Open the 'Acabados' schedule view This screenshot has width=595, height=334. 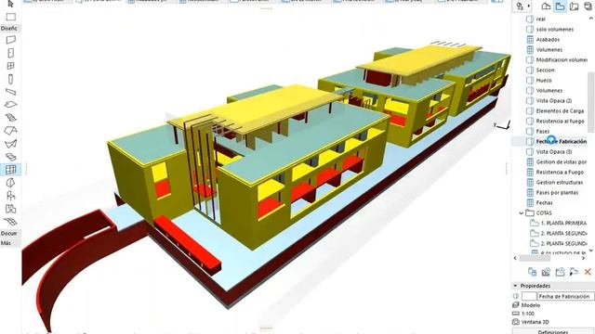pyautogui.click(x=548, y=39)
